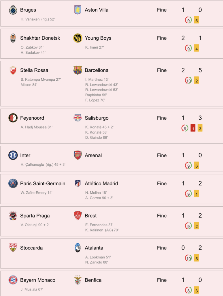Click scorer H. Çalhanoglu penalty entry
This screenshot has width=223, height=296.
[43, 164]
